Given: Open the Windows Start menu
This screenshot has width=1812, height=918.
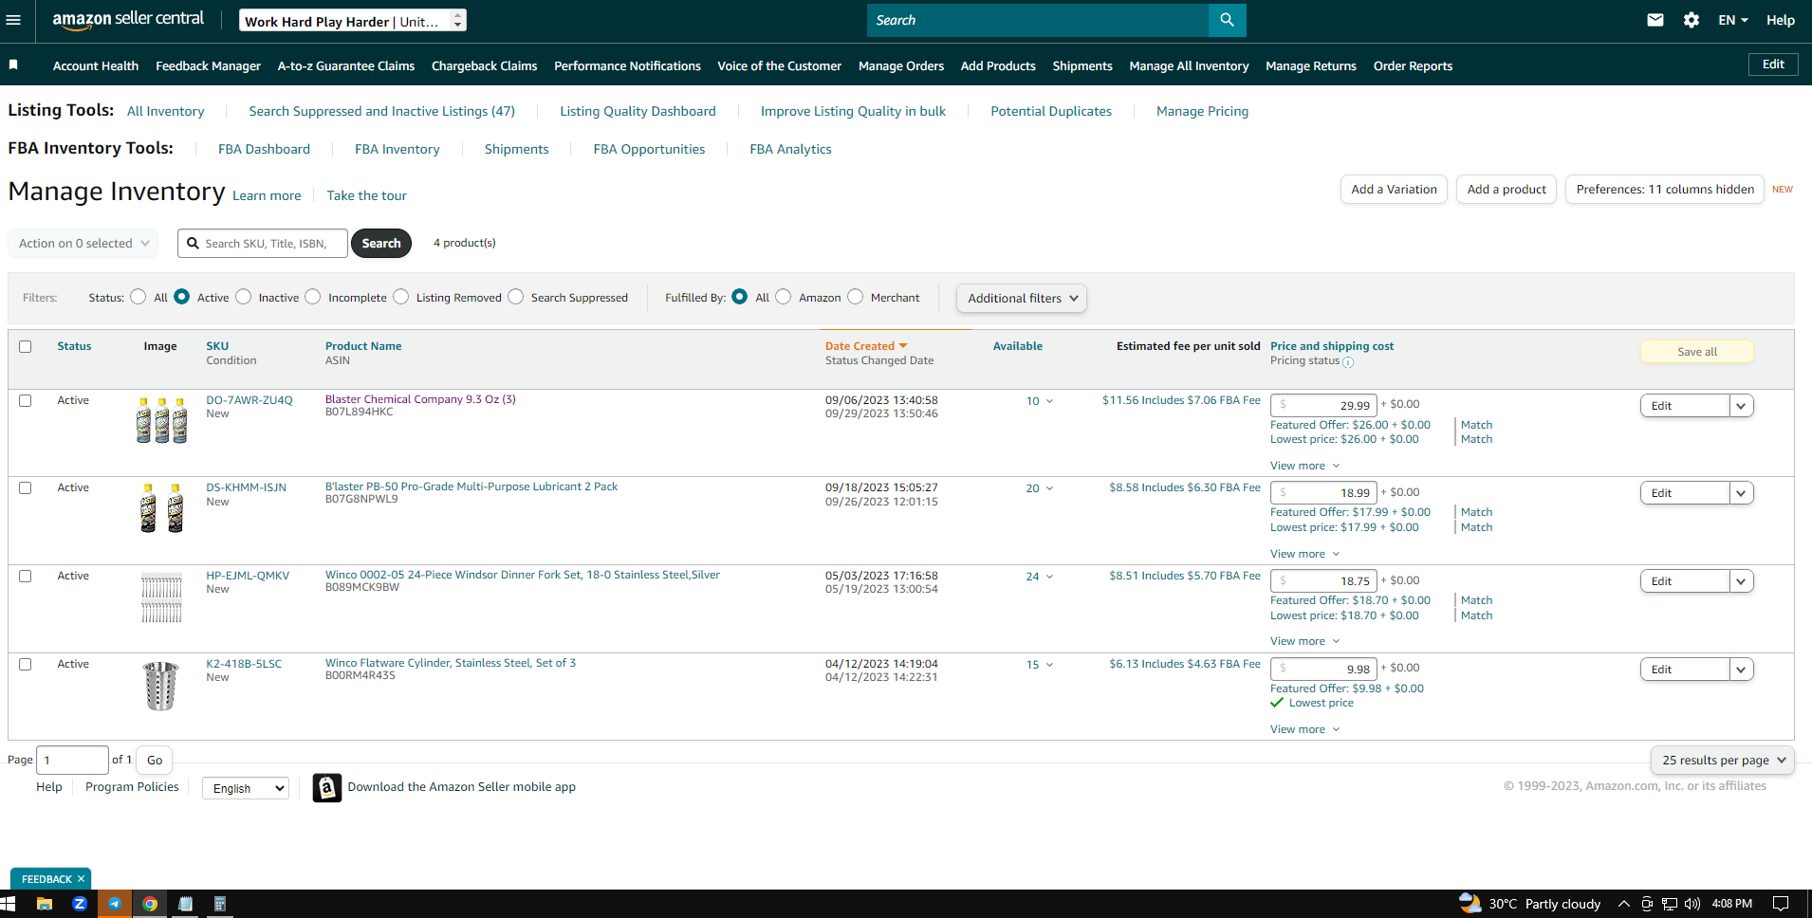Looking at the screenshot, I should tap(9, 904).
